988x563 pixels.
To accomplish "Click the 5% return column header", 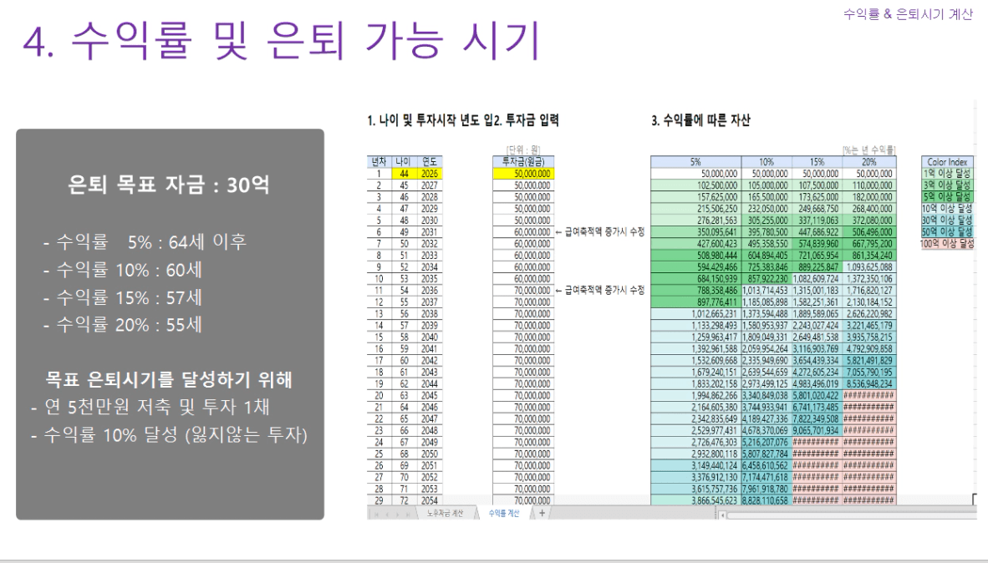I will coord(695,162).
